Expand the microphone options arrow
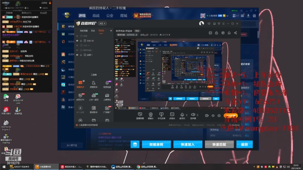 [187, 115]
